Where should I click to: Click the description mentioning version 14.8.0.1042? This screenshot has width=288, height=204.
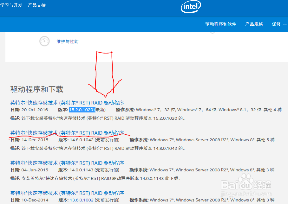[97, 149]
